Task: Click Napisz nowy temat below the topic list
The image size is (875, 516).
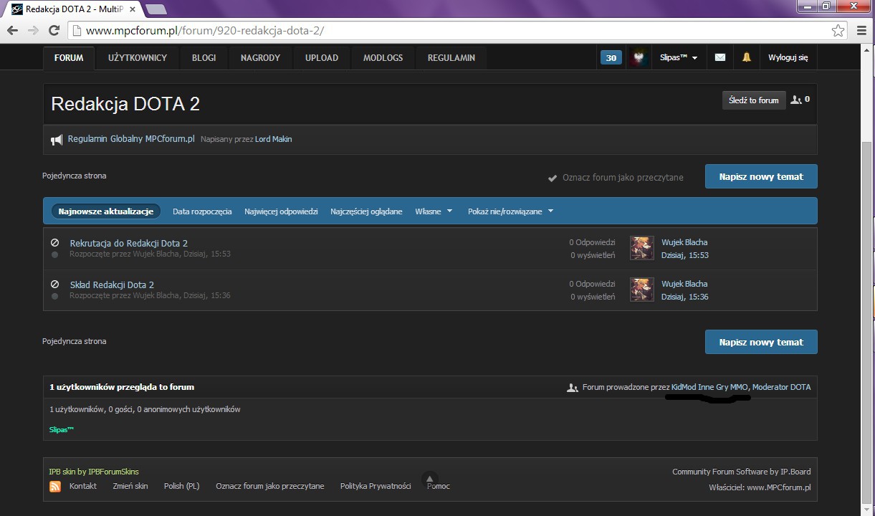Action: point(761,342)
